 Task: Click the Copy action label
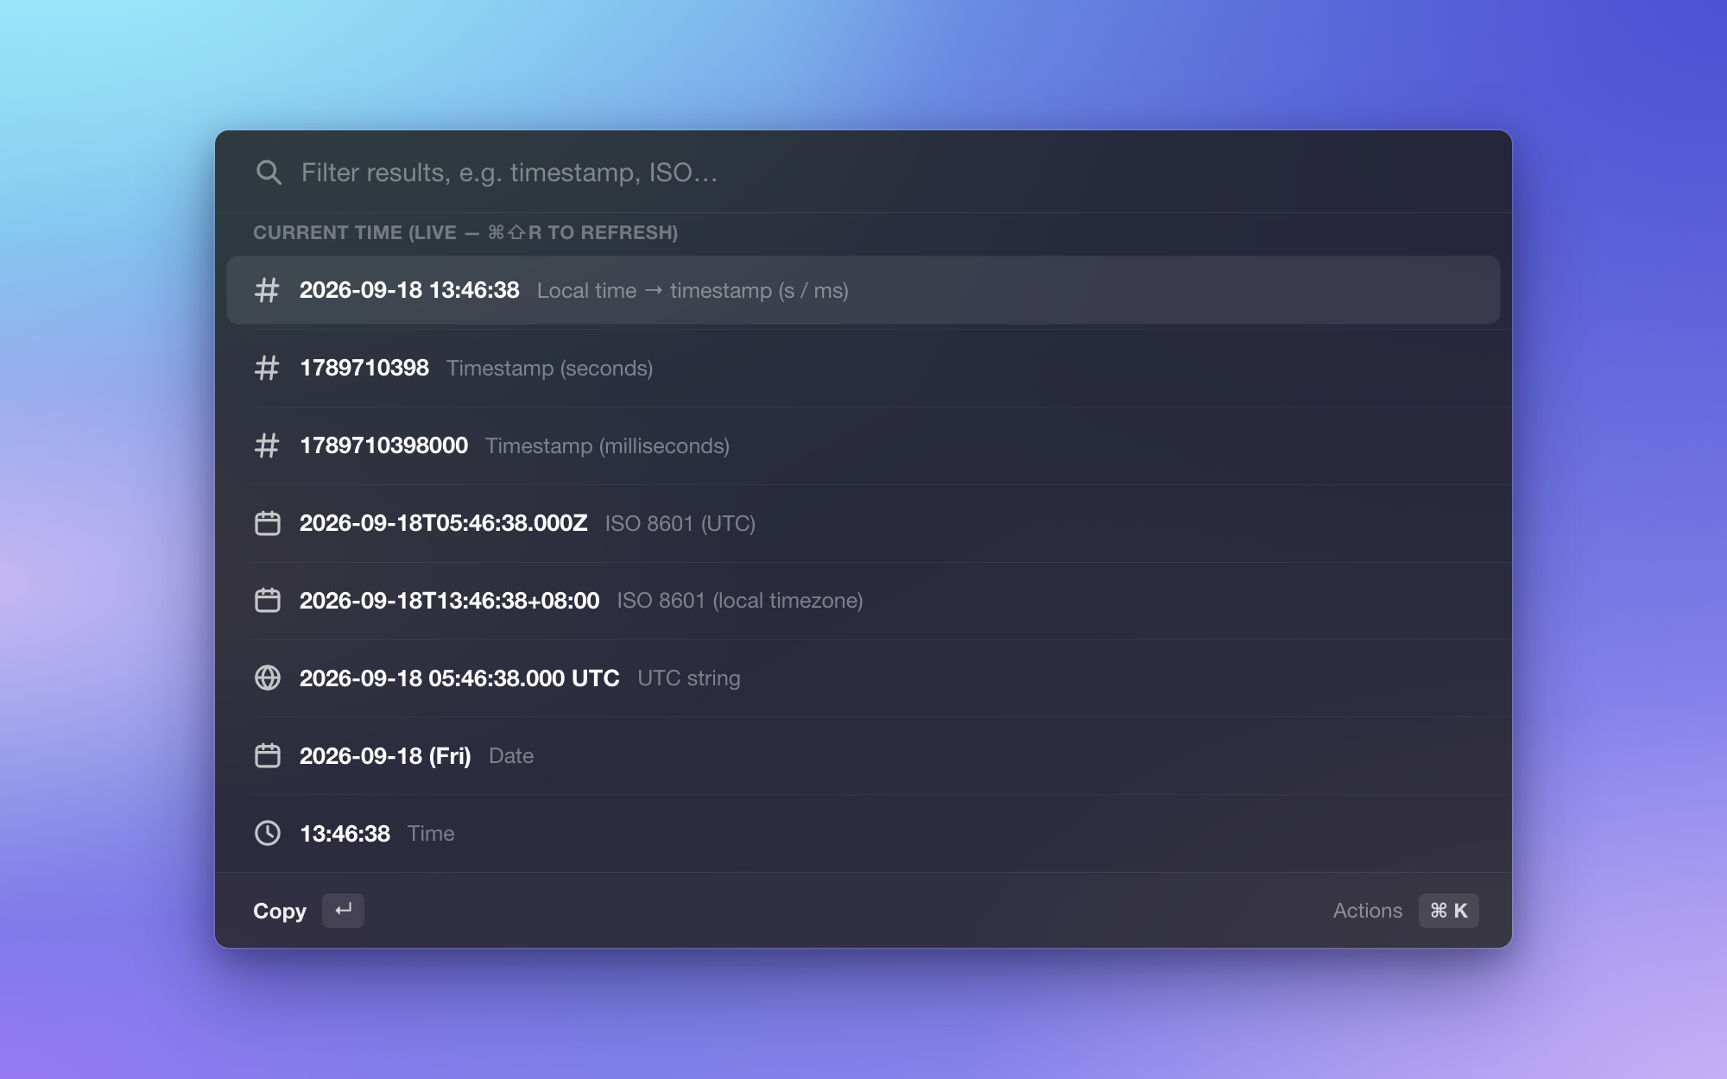point(280,911)
